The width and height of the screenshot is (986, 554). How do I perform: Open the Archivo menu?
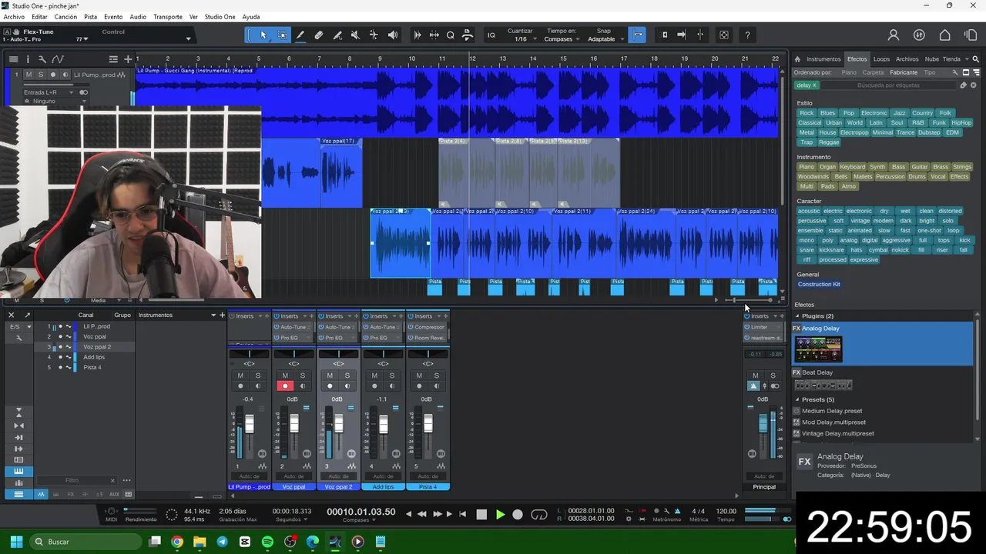click(x=14, y=17)
